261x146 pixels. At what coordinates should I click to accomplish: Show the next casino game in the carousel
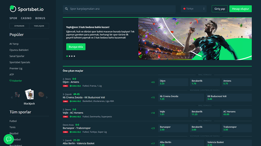tap(47, 97)
